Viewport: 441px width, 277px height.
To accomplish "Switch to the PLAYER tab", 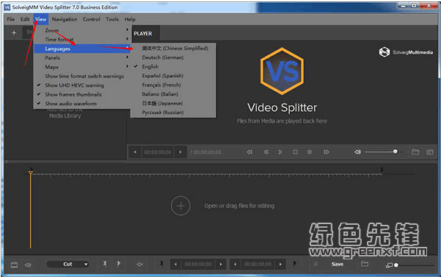I will [x=143, y=34].
